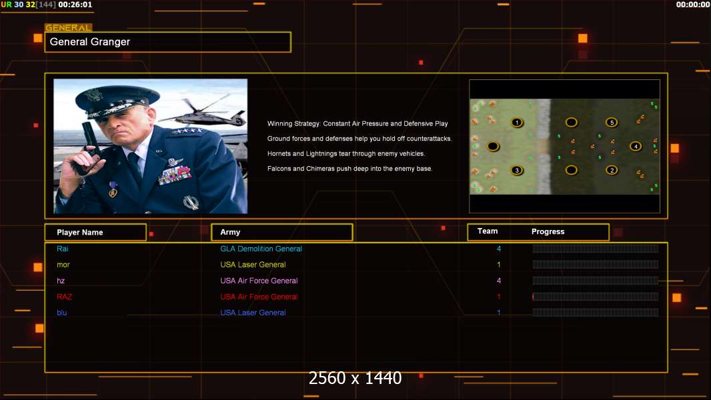
Task: Click hz's USA Air Force General army
Action: 259,281
